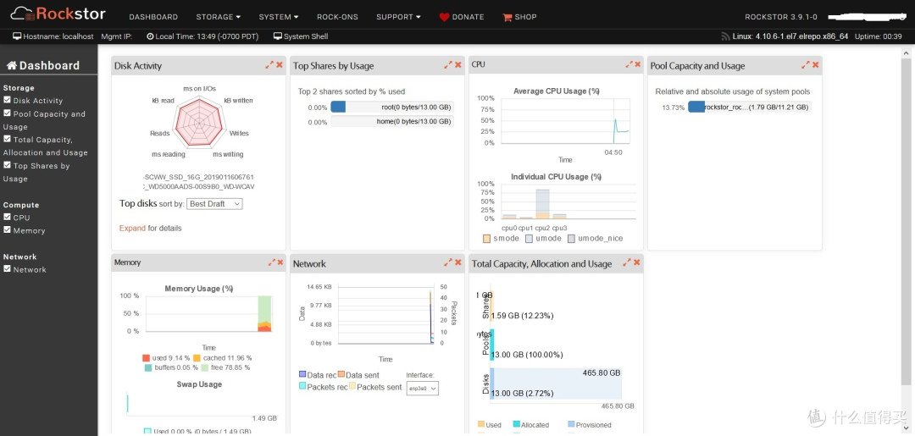Image resolution: width=915 pixels, height=436 pixels.
Task: Open the Support menu
Action: [398, 17]
